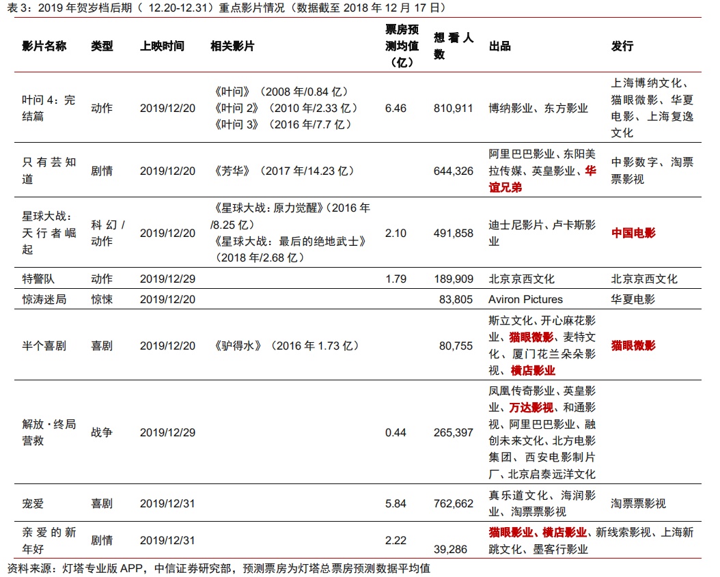Viewport: 720px width, 577px height.
Task: Click the red '猫眼影业、横店影业' text
Action: click(x=538, y=533)
